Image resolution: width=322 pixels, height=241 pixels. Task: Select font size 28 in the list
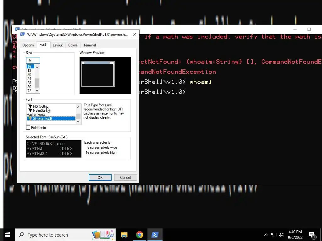[x=31, y=83]
